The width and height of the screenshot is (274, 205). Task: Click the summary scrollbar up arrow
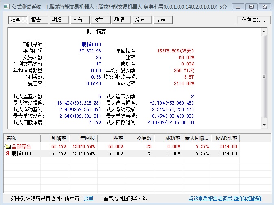[264, 31]
